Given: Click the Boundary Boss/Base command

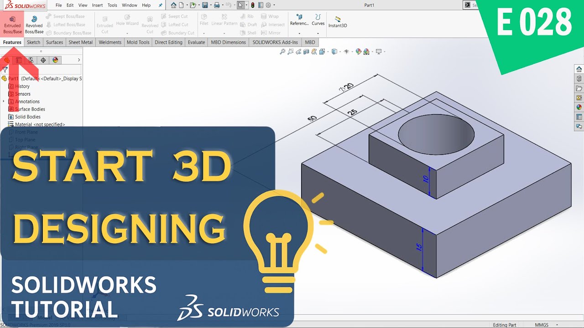Looking at the screenshot, I should (x=68, y=33).
